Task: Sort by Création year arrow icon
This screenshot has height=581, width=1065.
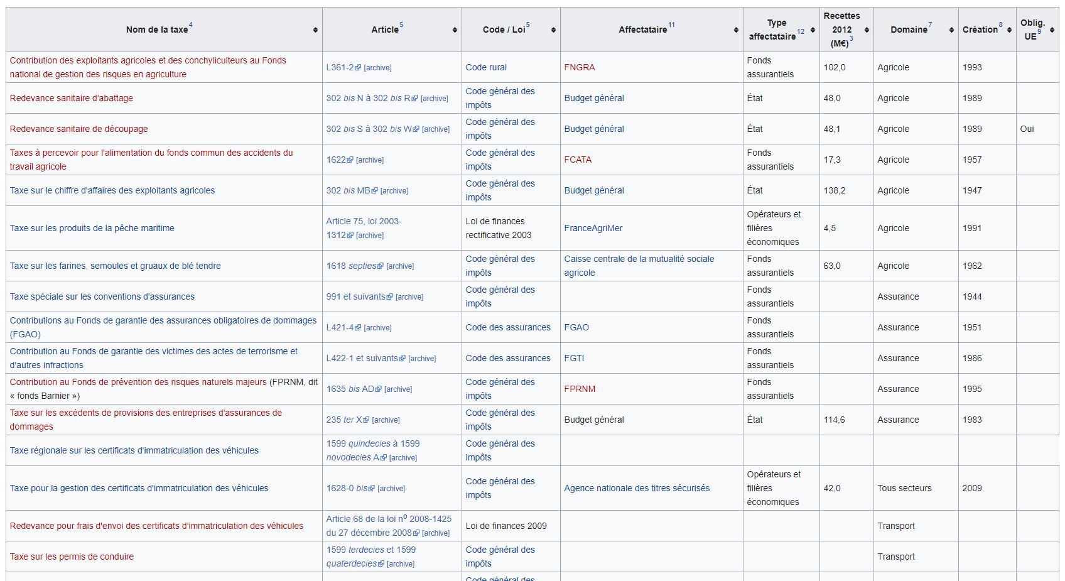Action: pyautogui.click(x=1009, y=30)
